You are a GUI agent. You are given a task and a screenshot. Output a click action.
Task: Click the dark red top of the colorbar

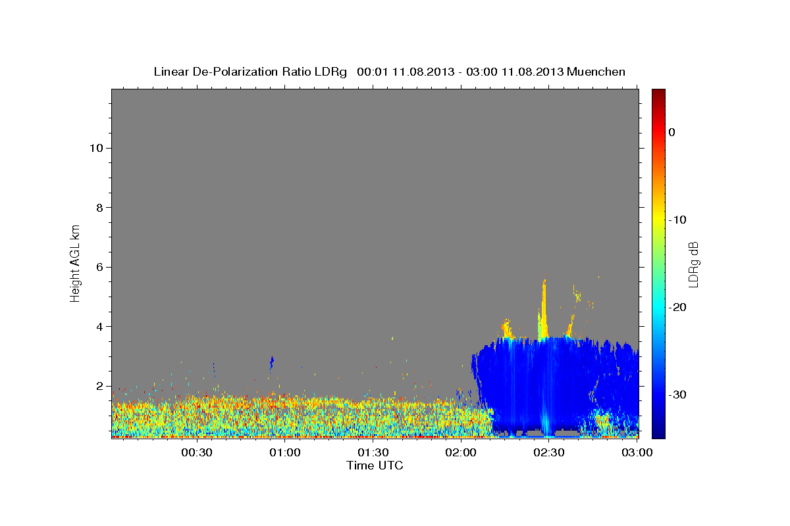coord(658,94)
